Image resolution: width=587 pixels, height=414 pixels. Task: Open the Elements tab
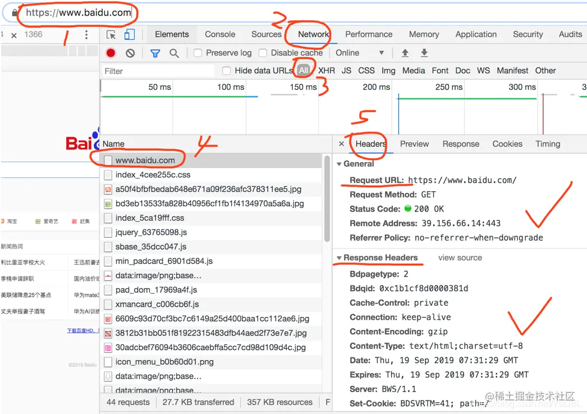pos(172,34)
